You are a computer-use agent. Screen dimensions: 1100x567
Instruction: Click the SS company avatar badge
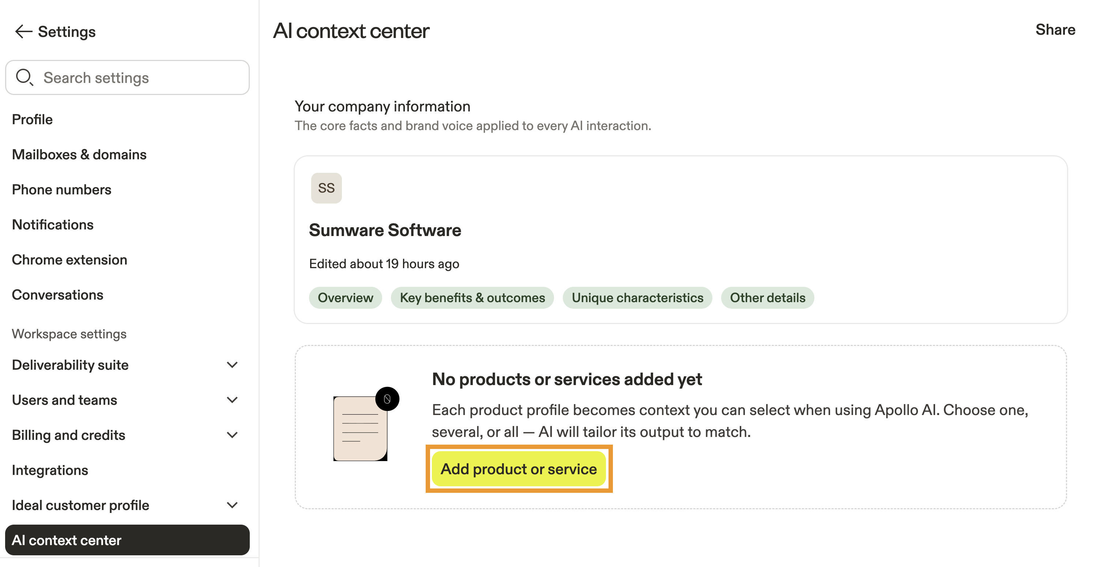[326, 188]
